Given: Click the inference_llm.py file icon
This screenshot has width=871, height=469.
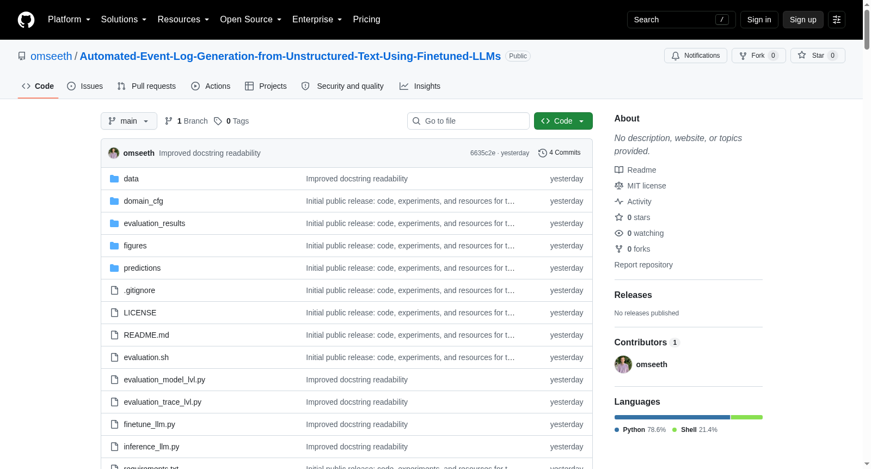Looking at the screenshot, I should [x=114, y=447].
